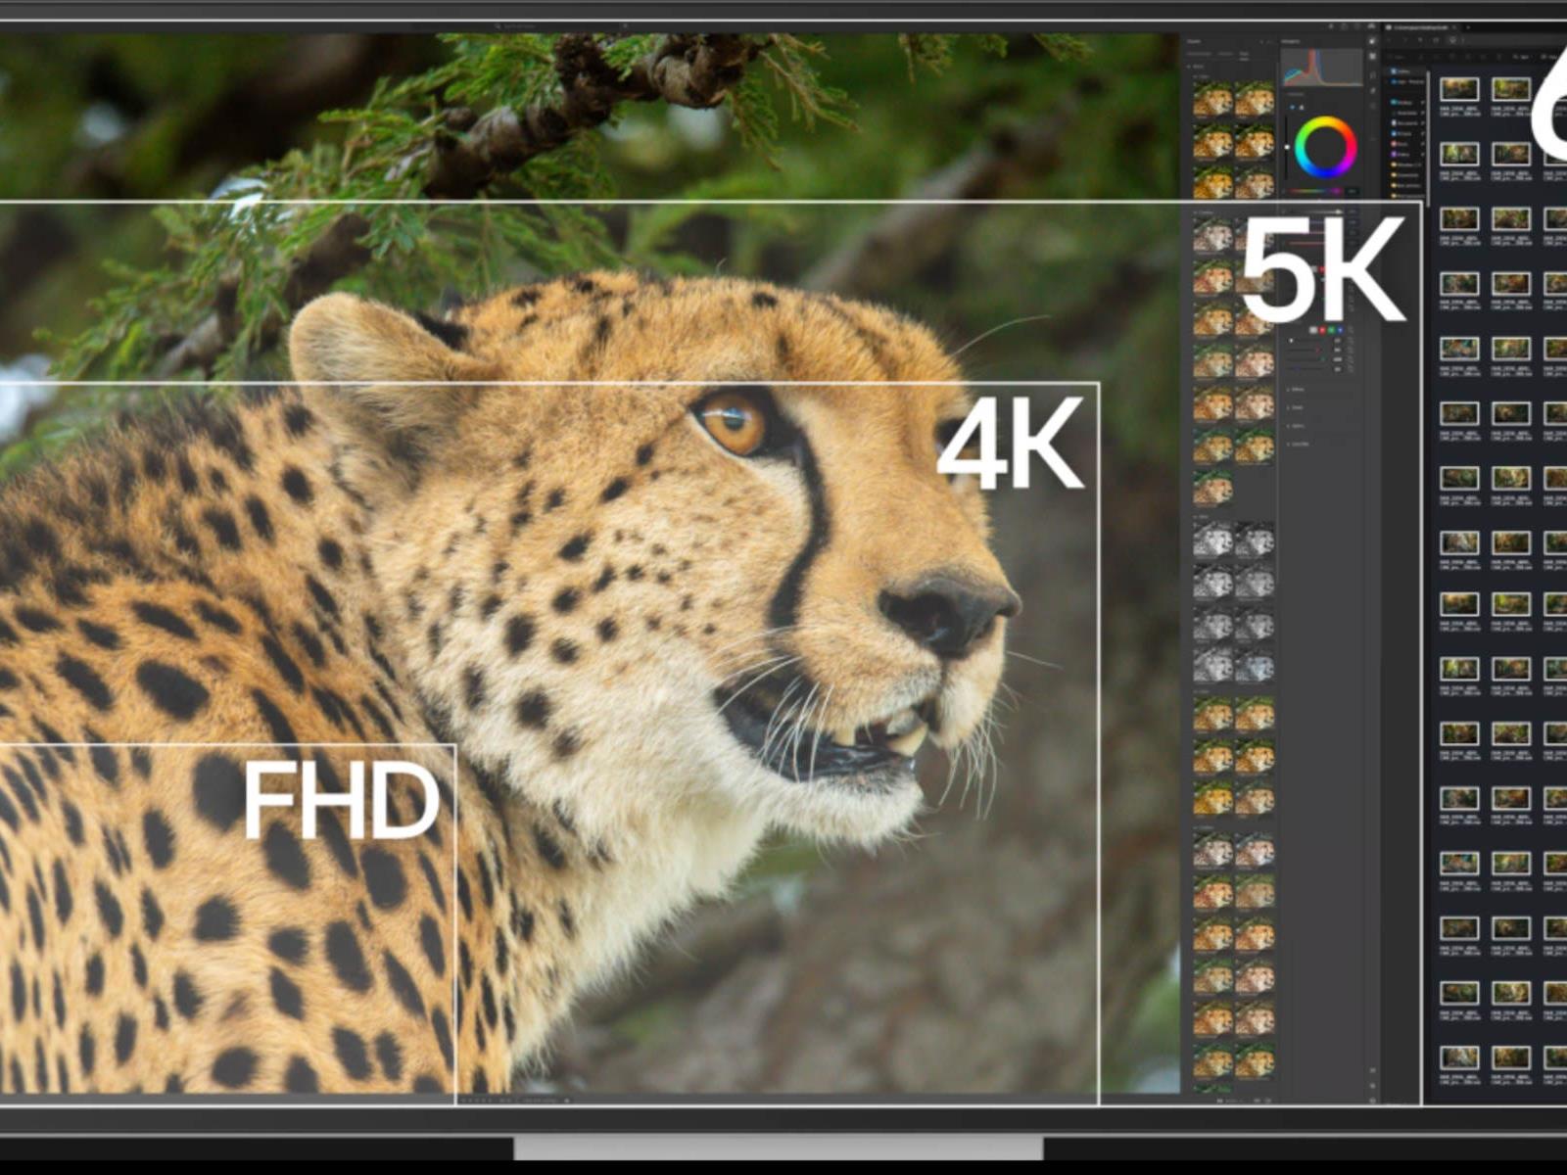Open the Histogram panel
Viewport: 1567px width, 1175px height.
pyautogui.click(x=1290, y=41)
